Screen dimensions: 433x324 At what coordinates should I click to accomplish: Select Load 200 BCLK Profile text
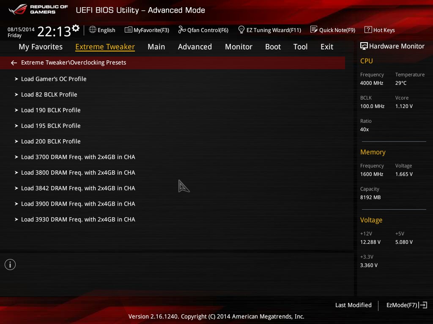point(51,141)
